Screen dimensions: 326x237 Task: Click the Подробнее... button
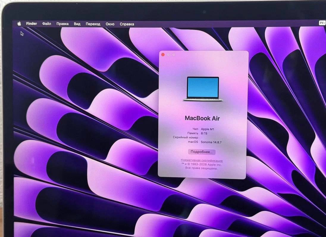click(x=202, y=152)
